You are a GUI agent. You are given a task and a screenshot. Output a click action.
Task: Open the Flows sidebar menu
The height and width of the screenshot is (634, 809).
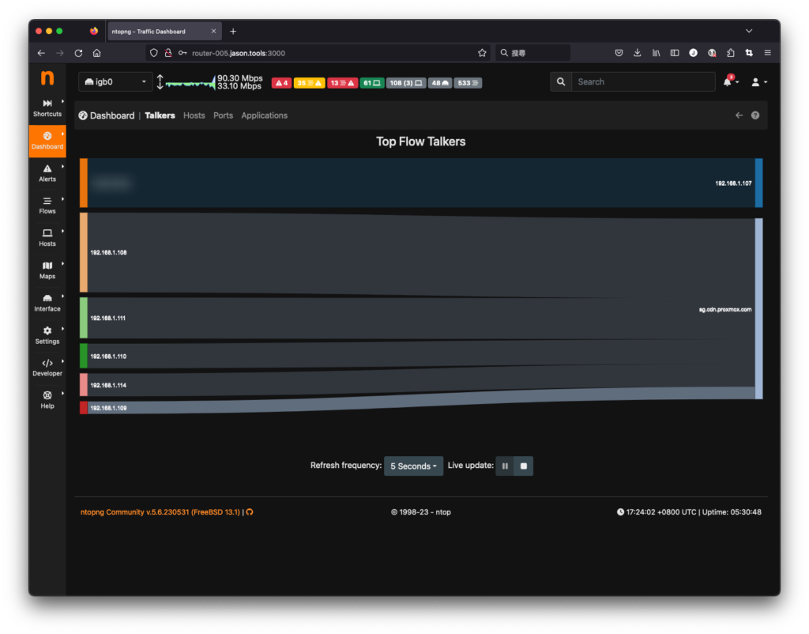coord(47,206)
